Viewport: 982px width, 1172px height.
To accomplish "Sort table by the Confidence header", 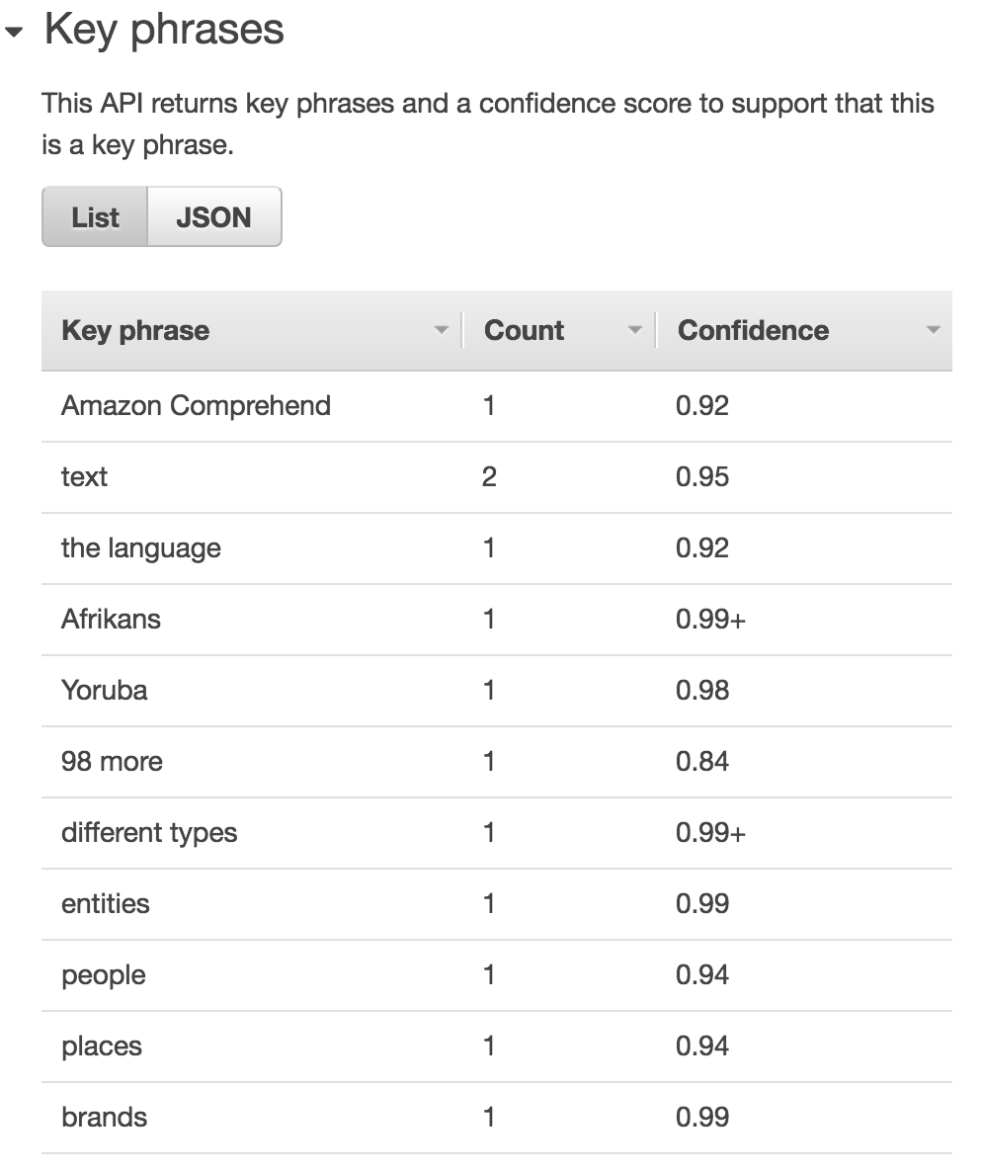I will tap(752, 330).
